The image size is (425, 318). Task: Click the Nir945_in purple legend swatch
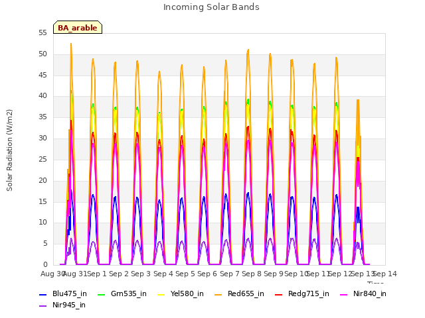point(42,306)
